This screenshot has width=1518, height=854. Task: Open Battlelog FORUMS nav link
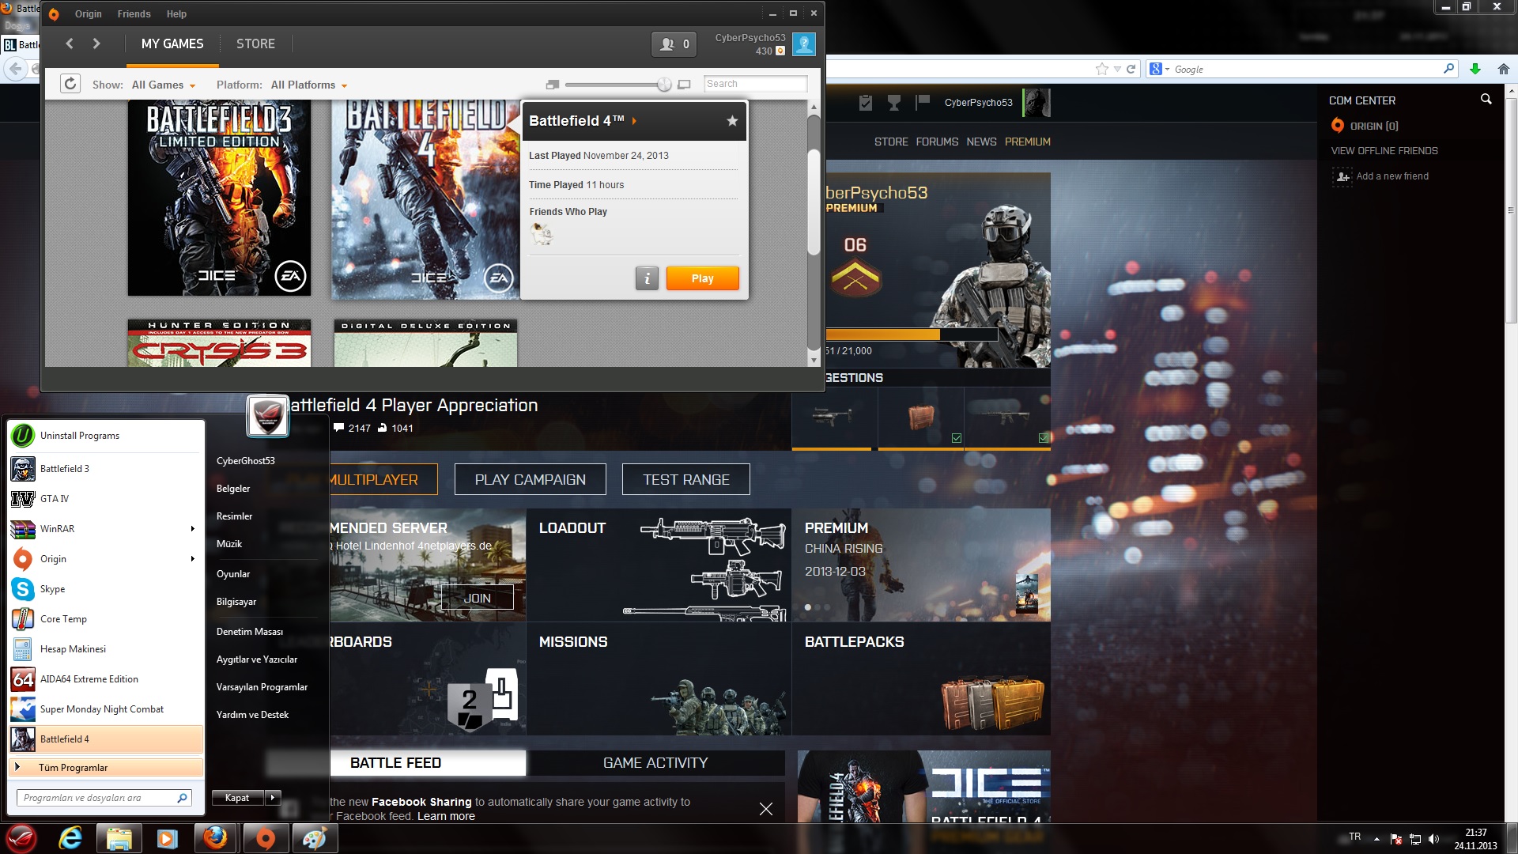[x=937, y=142]
